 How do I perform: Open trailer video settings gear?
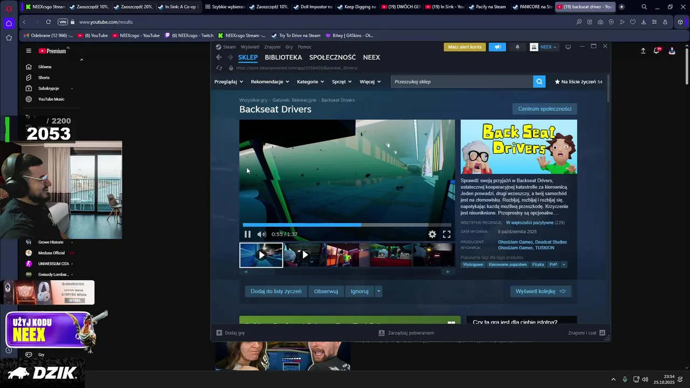[x=432, y=234]
